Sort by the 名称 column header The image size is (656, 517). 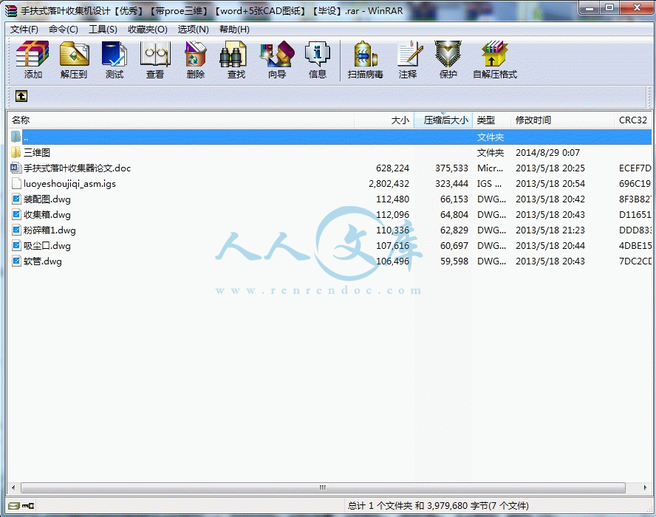pyautogui.click(x=181, y=120)
